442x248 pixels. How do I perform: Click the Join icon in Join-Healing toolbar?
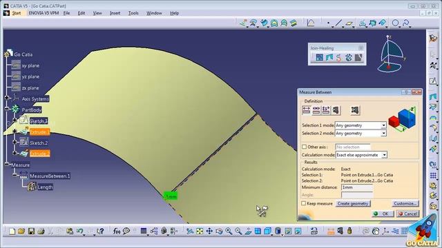(x=319, y=58)
